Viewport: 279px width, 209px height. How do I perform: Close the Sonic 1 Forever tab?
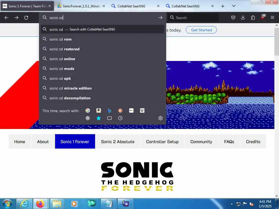[50, 6]
